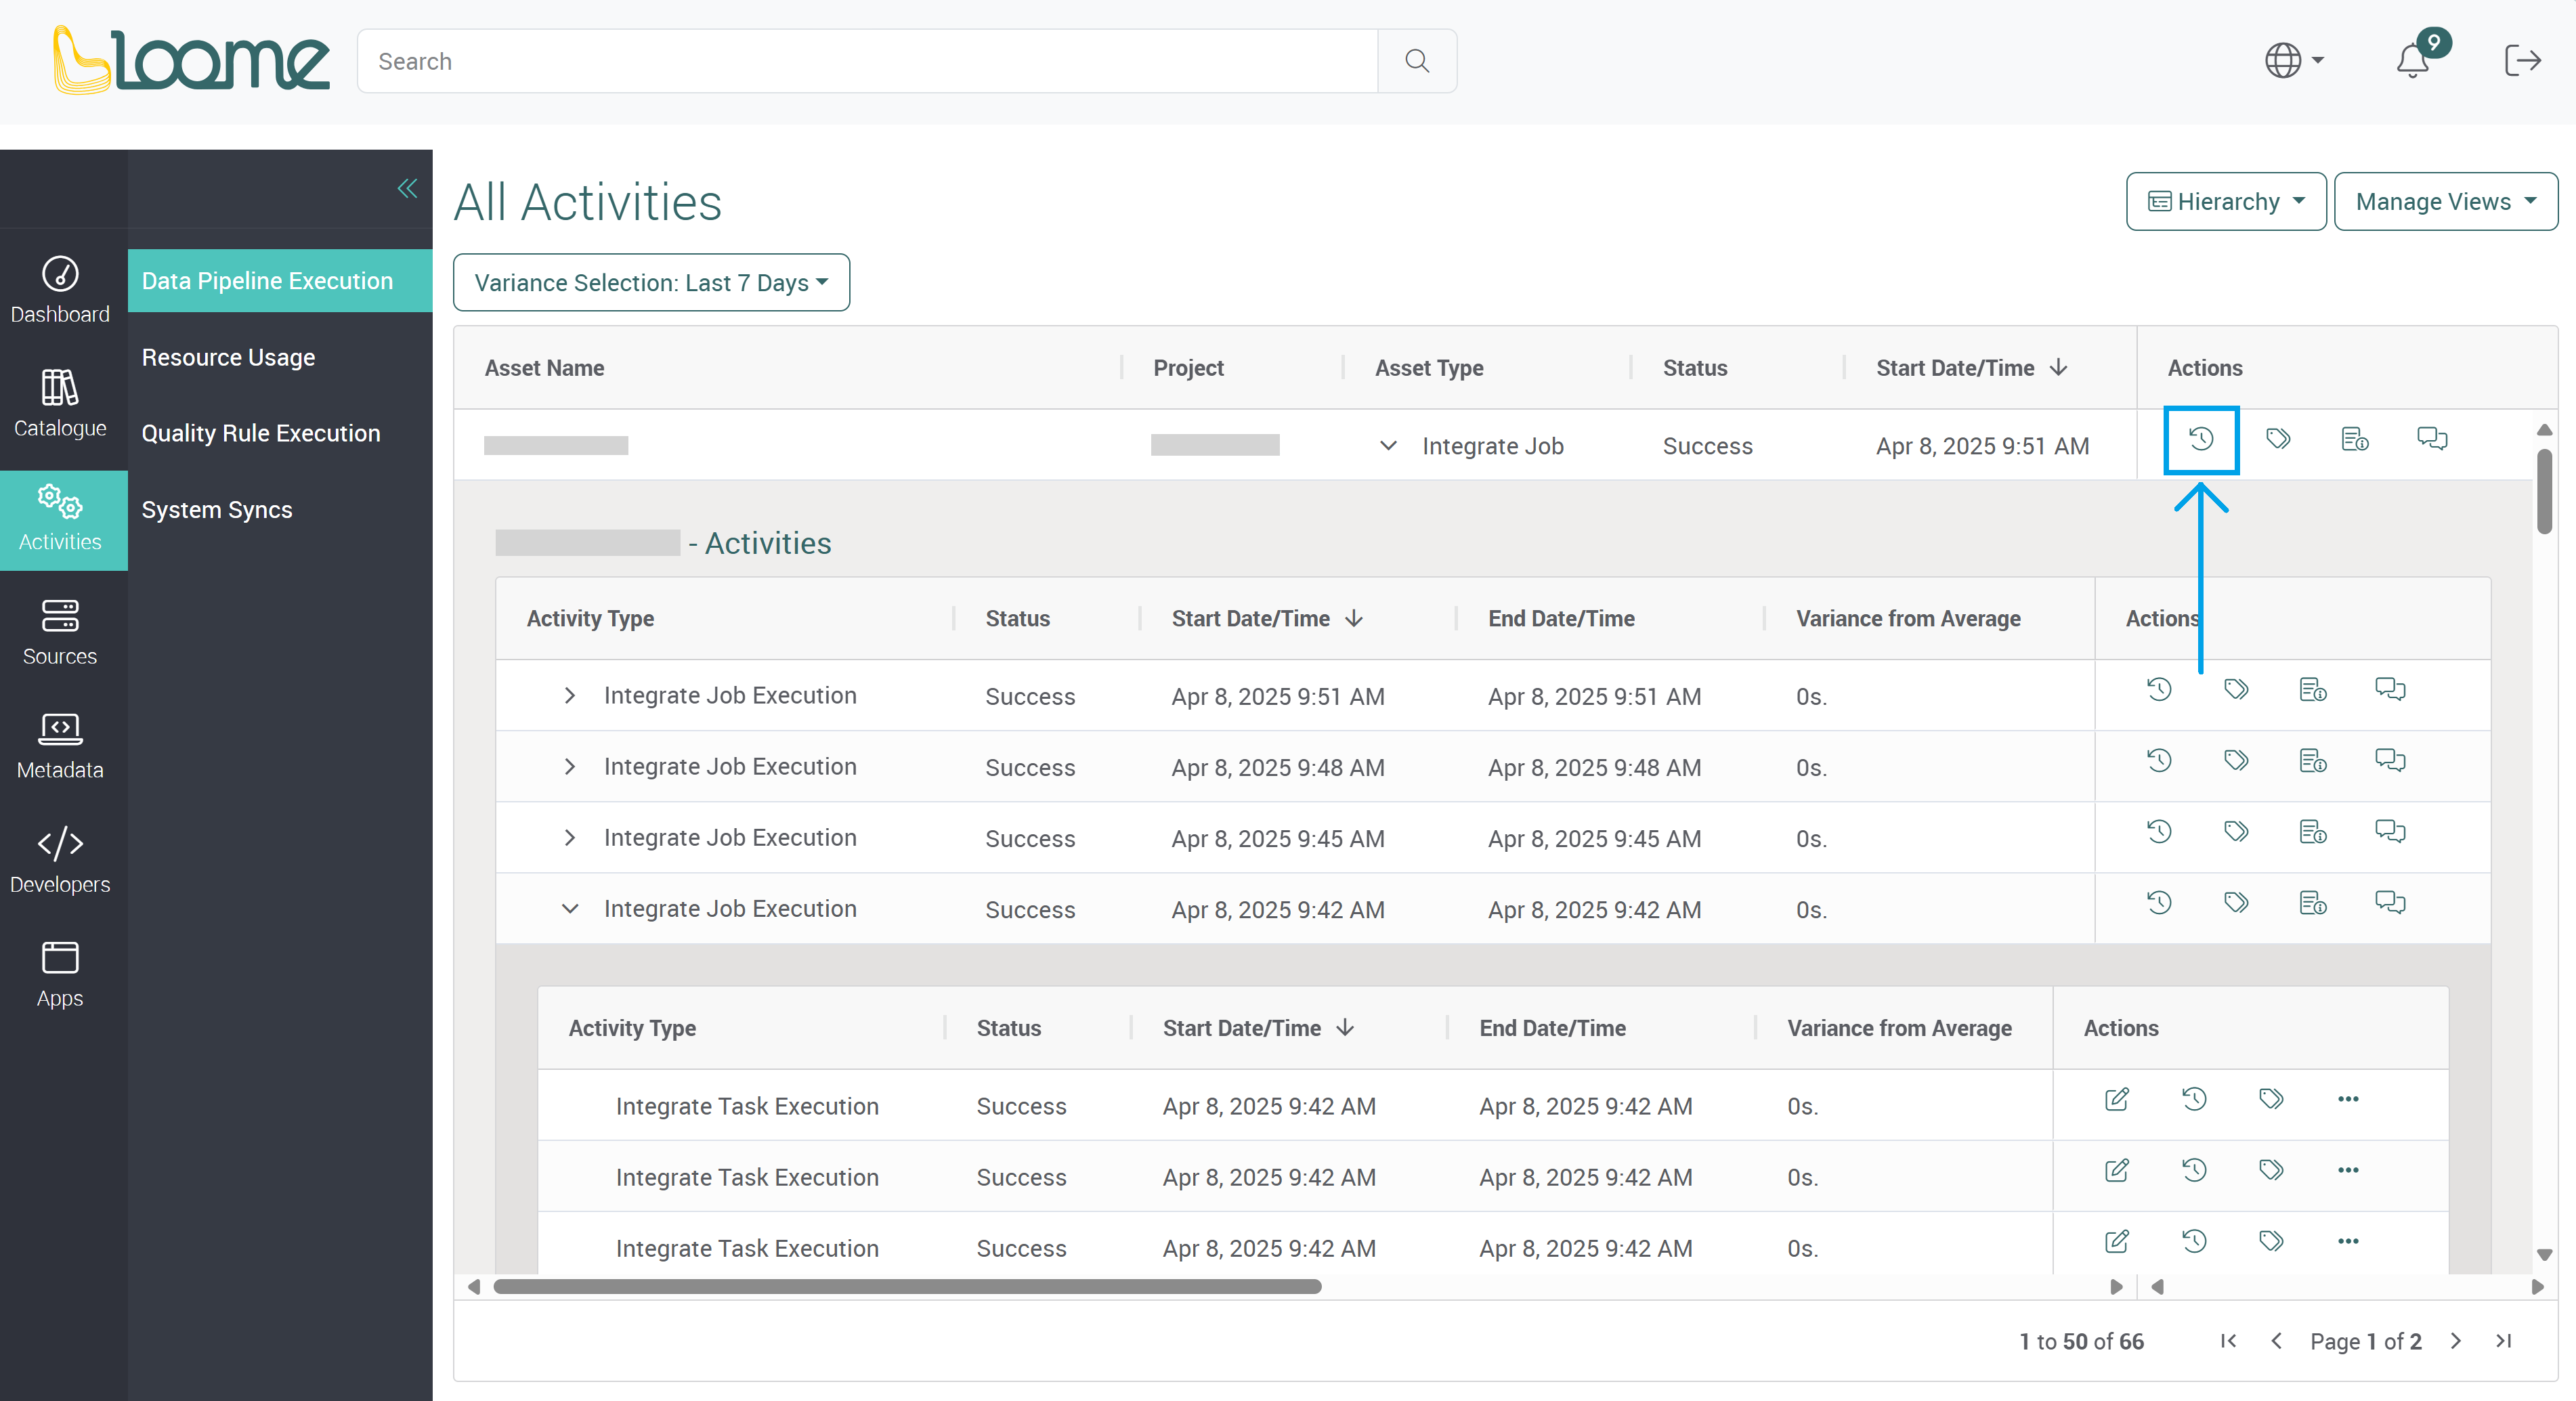Sort by Asset Type column
2576x1401 pixels.
[1429, 368]
